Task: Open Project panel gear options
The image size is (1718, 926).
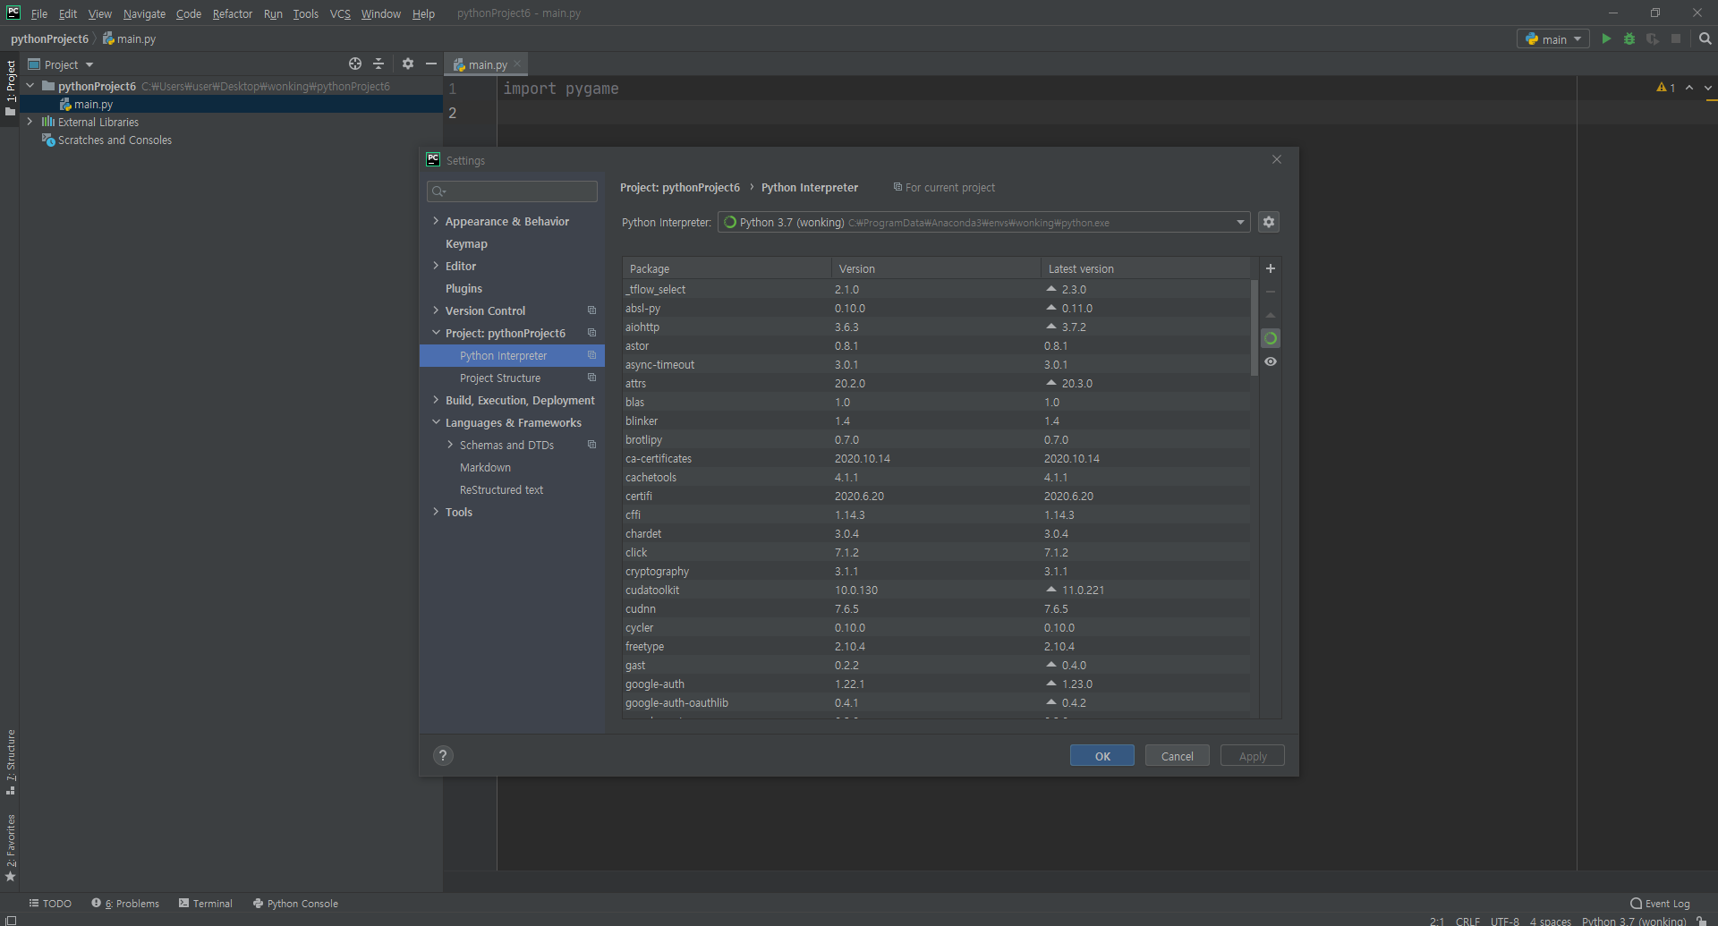Action: point(408,64)
